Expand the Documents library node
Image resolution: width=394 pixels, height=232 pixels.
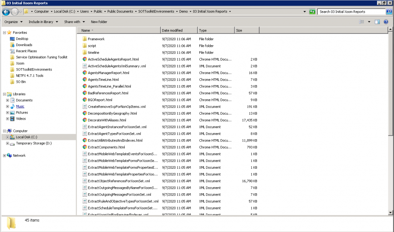[8, 100]
